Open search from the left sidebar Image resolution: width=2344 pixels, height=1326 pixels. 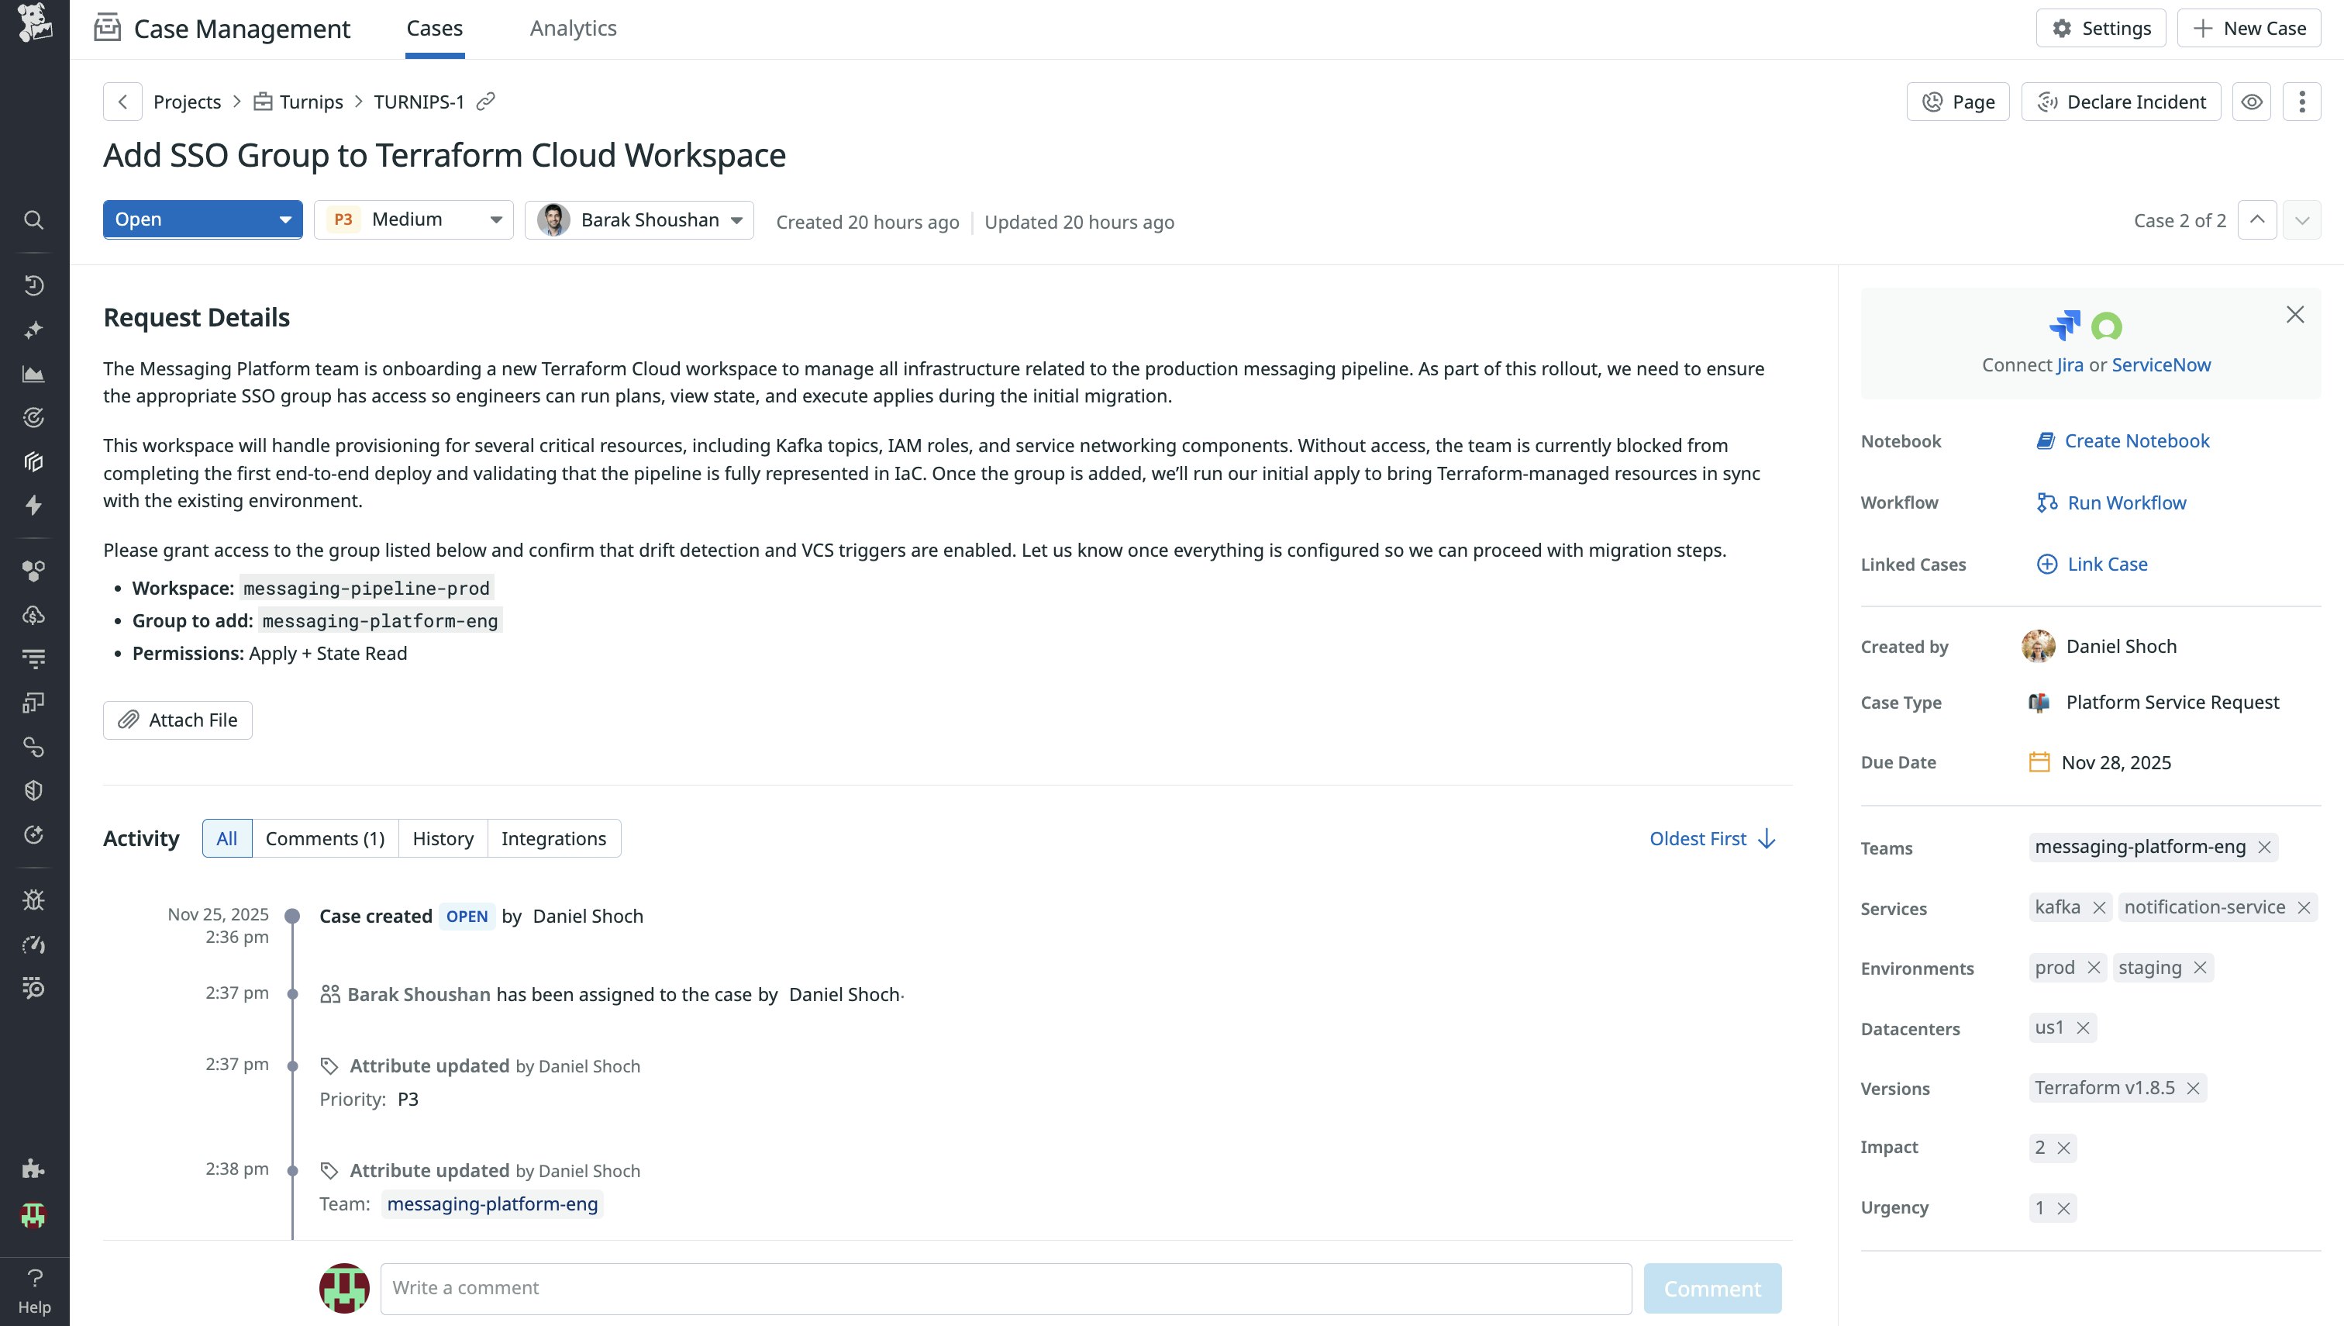33,220
